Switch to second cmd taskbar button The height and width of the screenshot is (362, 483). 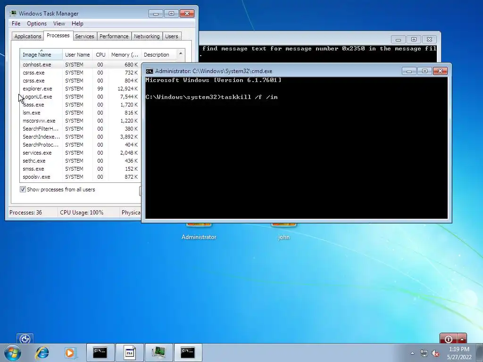pyautogui.click(x=188, y=353)
